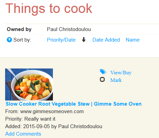Image resolution: width=159 pixels, height=138 pixels.
Task: Click the blue price tag icon
Action: (103, 72)
